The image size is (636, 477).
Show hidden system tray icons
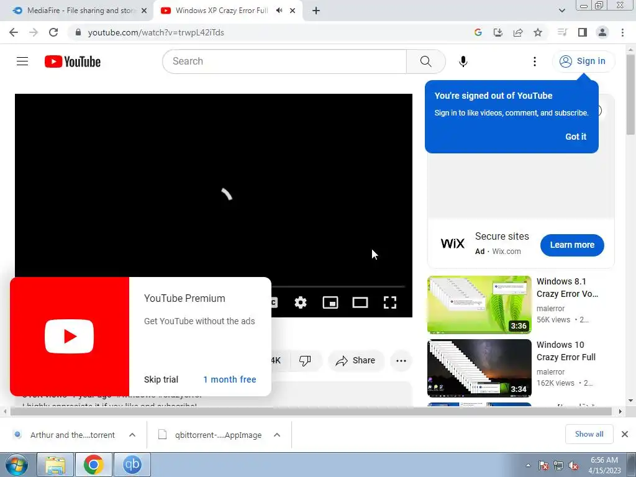(x=528, y=465)
